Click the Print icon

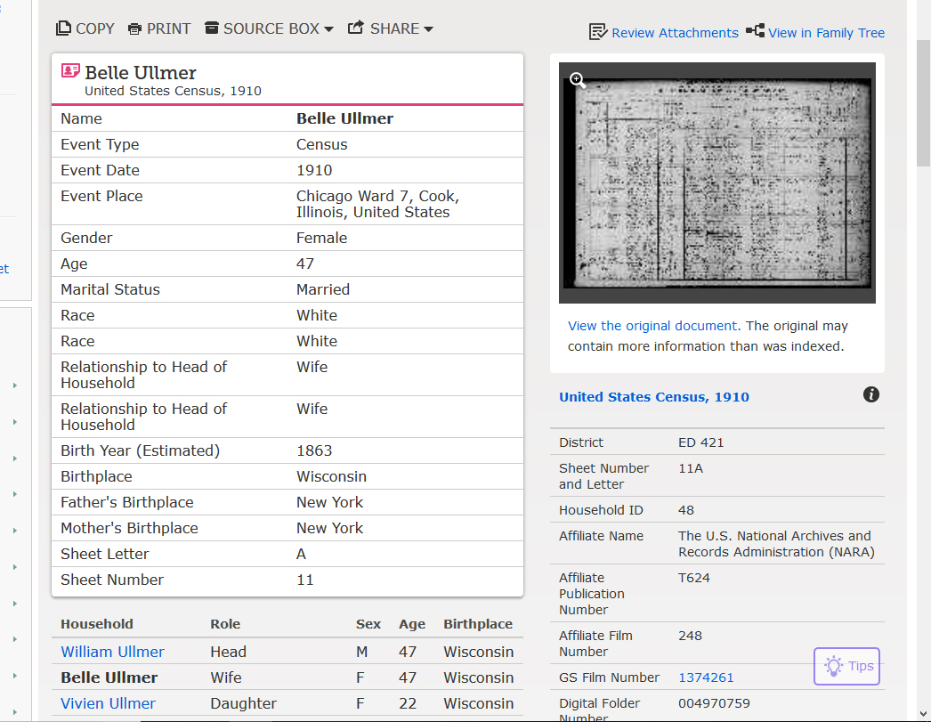point(134,28)
